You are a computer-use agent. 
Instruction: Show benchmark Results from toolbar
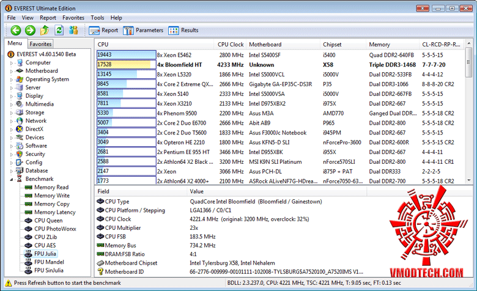pos(183,31)
